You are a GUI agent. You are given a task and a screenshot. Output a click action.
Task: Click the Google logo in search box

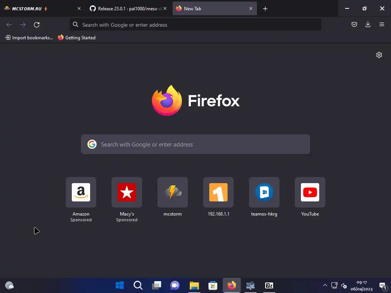pos(92,144)
